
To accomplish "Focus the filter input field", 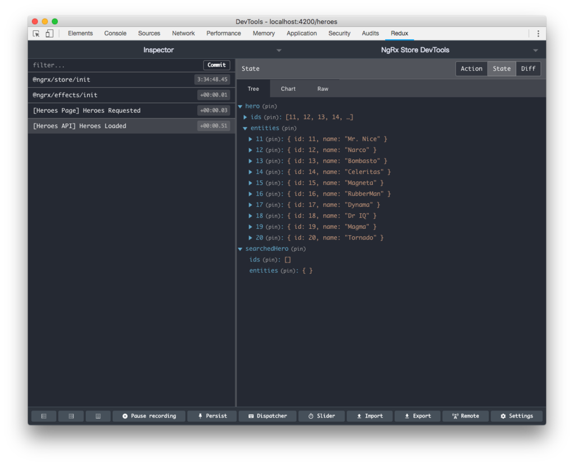I will (117, 65).
